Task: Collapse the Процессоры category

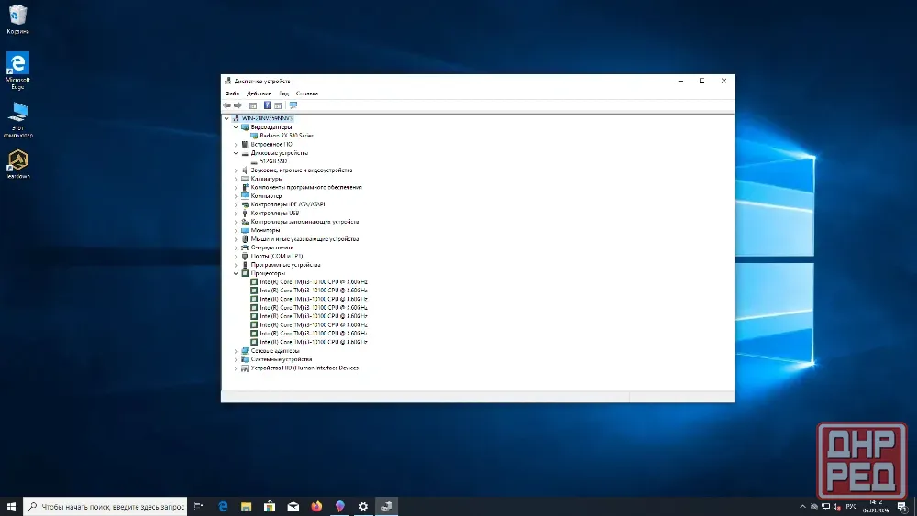Action: [236, 273]
